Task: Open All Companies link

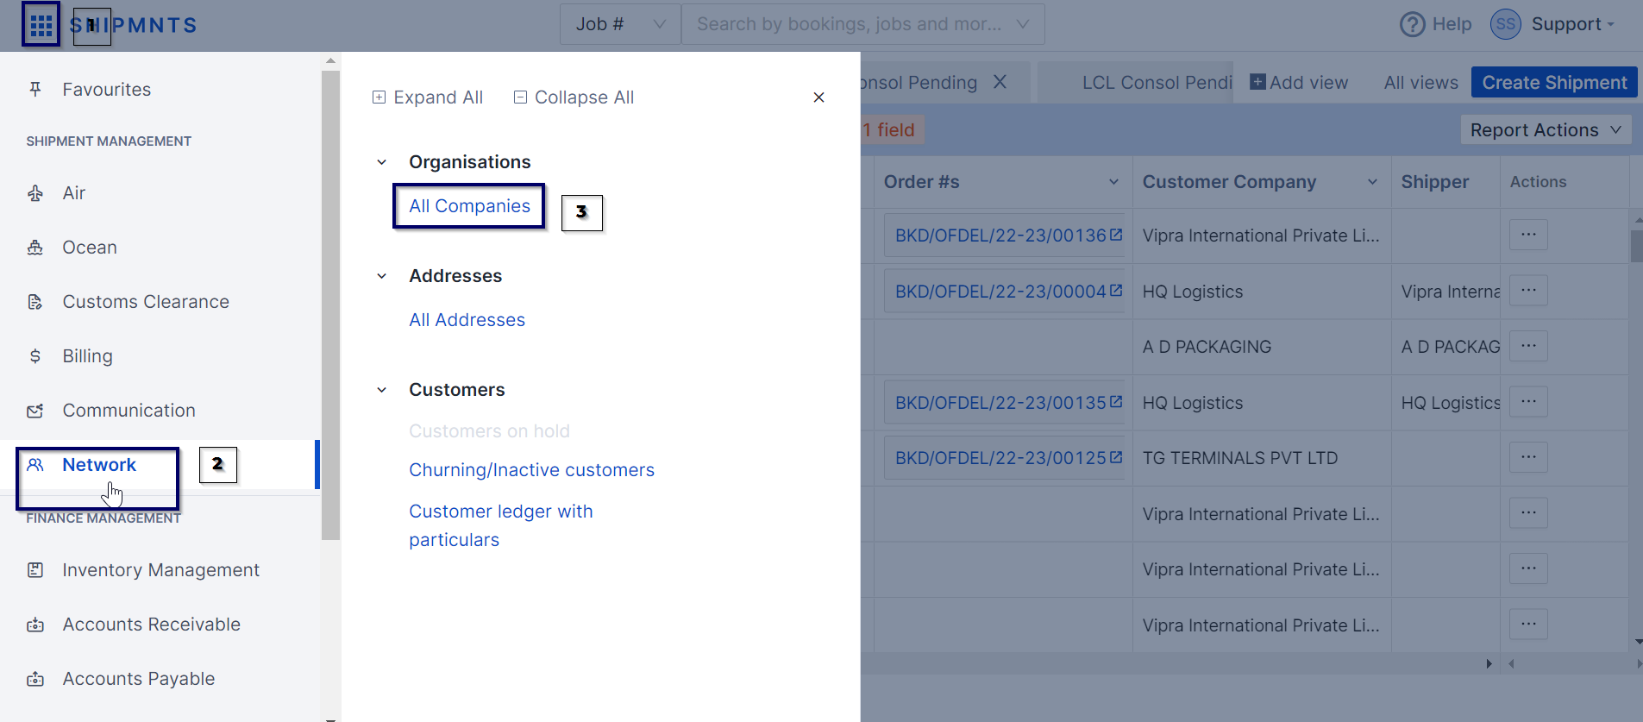Action: coord(469,206)
